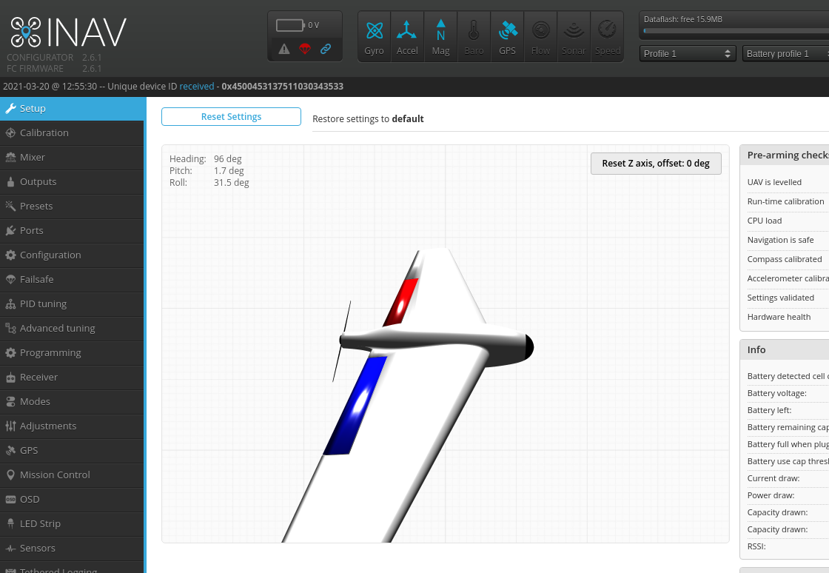This screenshot has height=573, width=829.
Task: Switch to the Presets tab
Action: (x=72, y=206)
